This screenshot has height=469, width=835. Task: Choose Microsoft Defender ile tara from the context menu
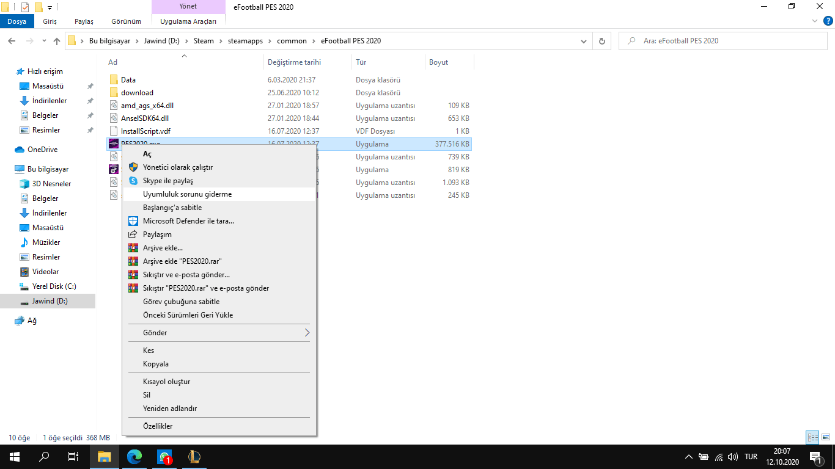pyautogui.click(x=219, y=221)
